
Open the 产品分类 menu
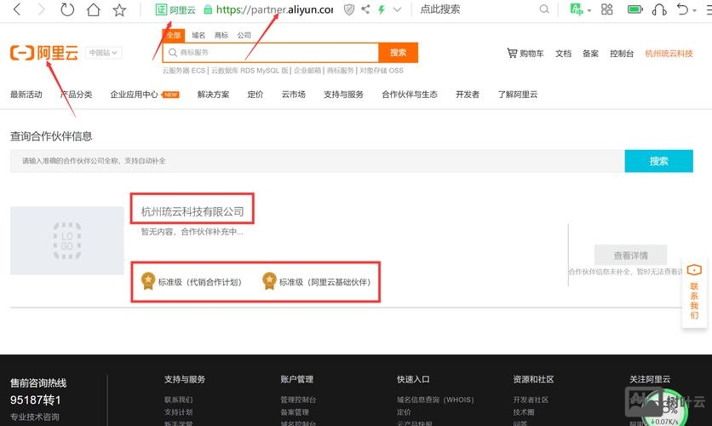pos(77,95)
